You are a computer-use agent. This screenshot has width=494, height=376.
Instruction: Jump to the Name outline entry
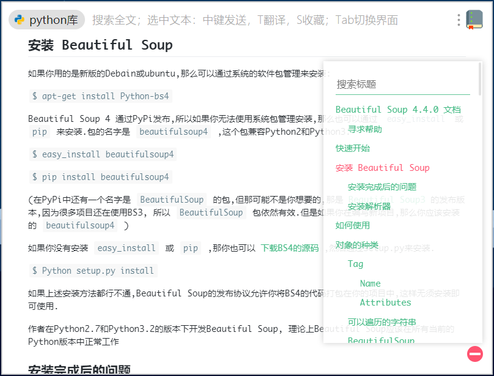coord(370,284)
